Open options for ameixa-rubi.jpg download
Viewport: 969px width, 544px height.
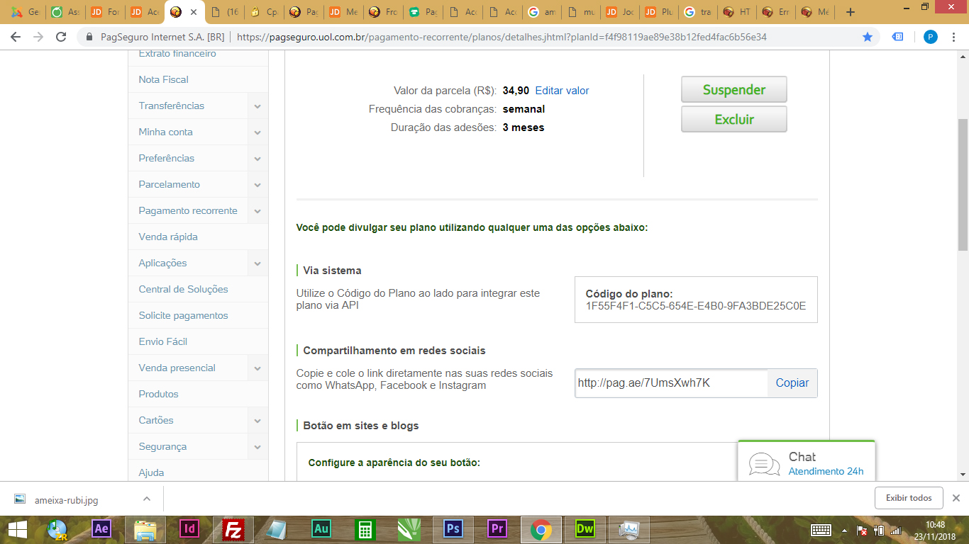pyautogui.click(x=146, y=499)
